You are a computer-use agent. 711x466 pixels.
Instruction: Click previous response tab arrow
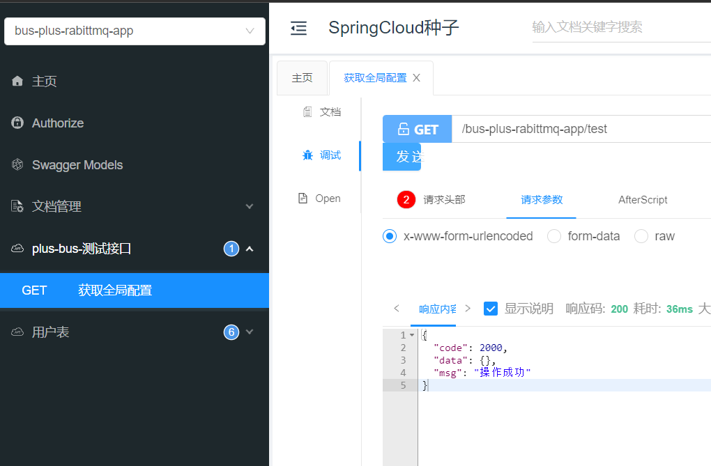point(397,309)
